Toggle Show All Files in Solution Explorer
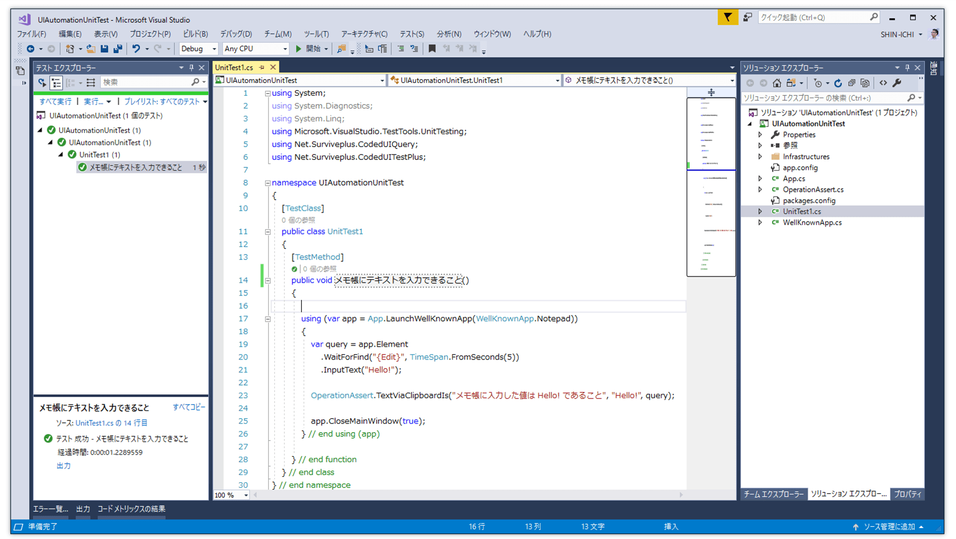Screen dimensions: 956x539 click(865, 83)
